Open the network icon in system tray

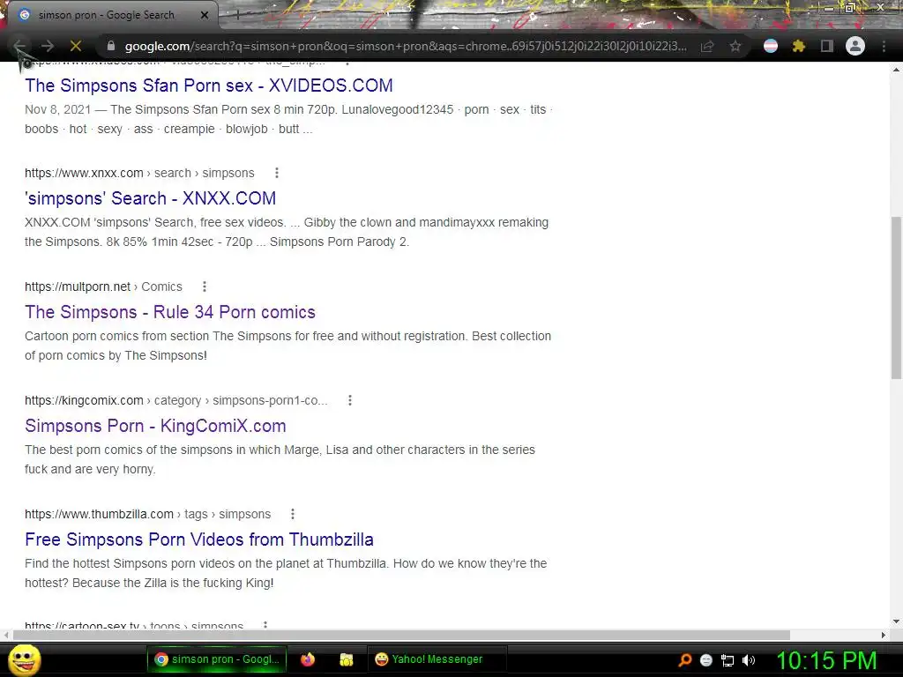click(728, 660)
